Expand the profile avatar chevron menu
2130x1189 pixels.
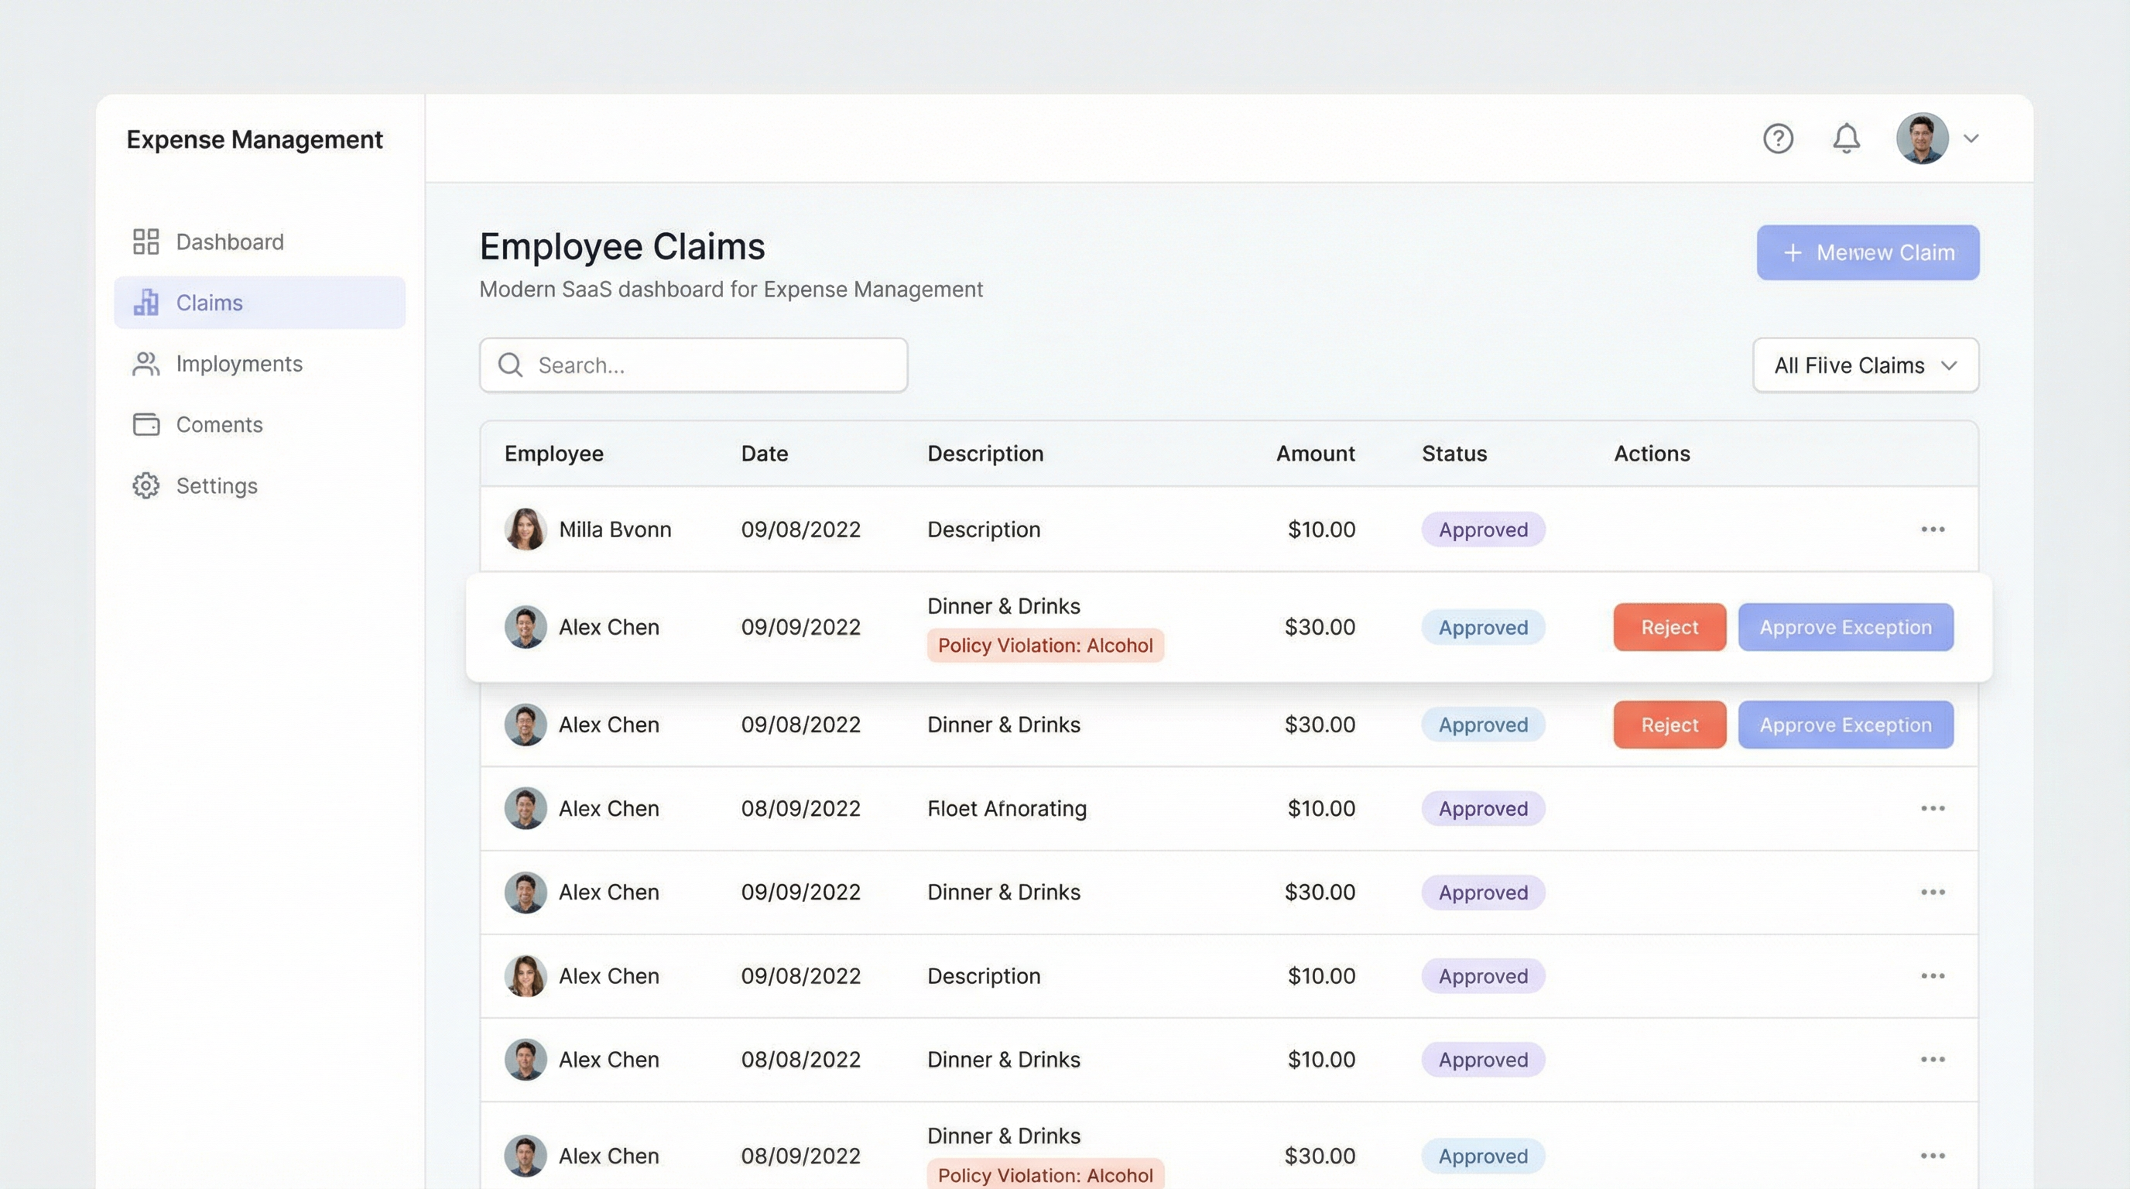(x=1971, y=138)
